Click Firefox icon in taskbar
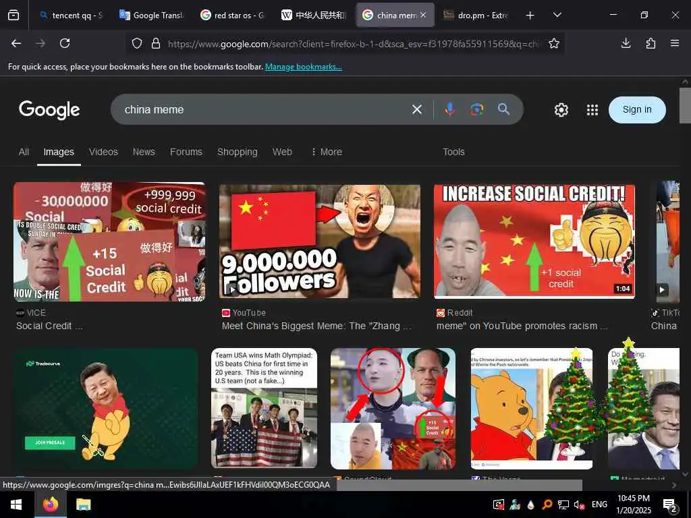The height and width of the screenshot is (518, 691). [x=51, y=505]
